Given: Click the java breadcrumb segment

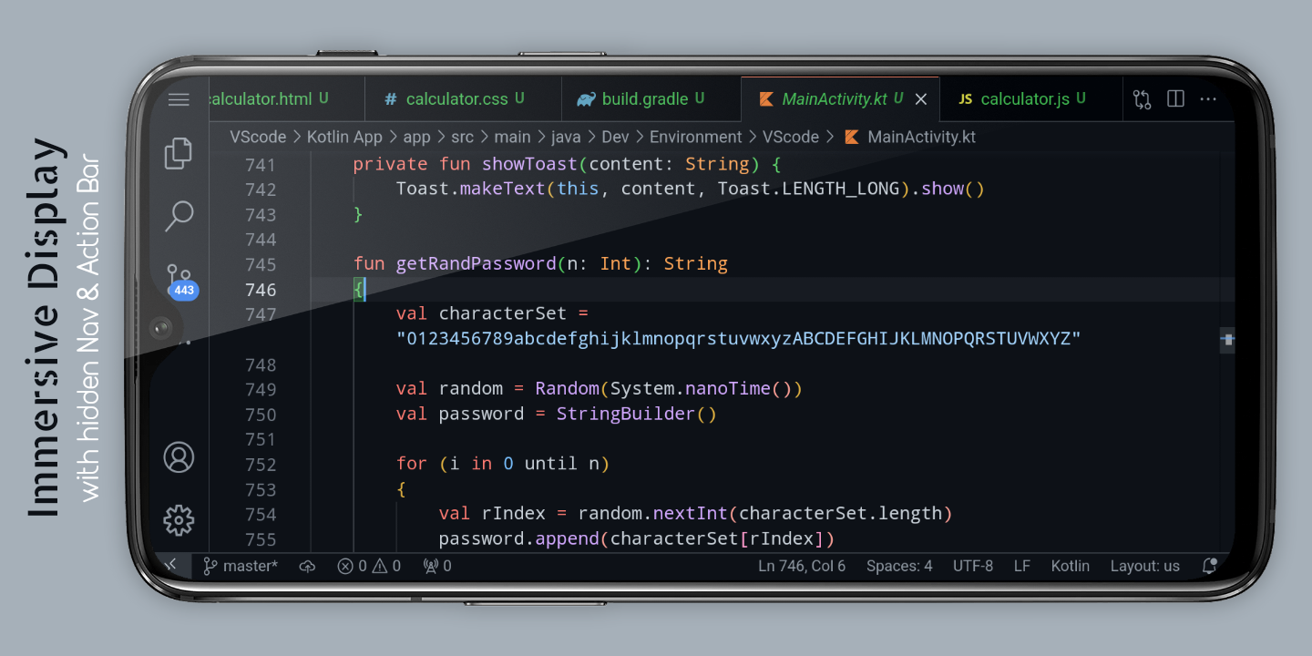Looking at the screenshot, I should (566, 138).
